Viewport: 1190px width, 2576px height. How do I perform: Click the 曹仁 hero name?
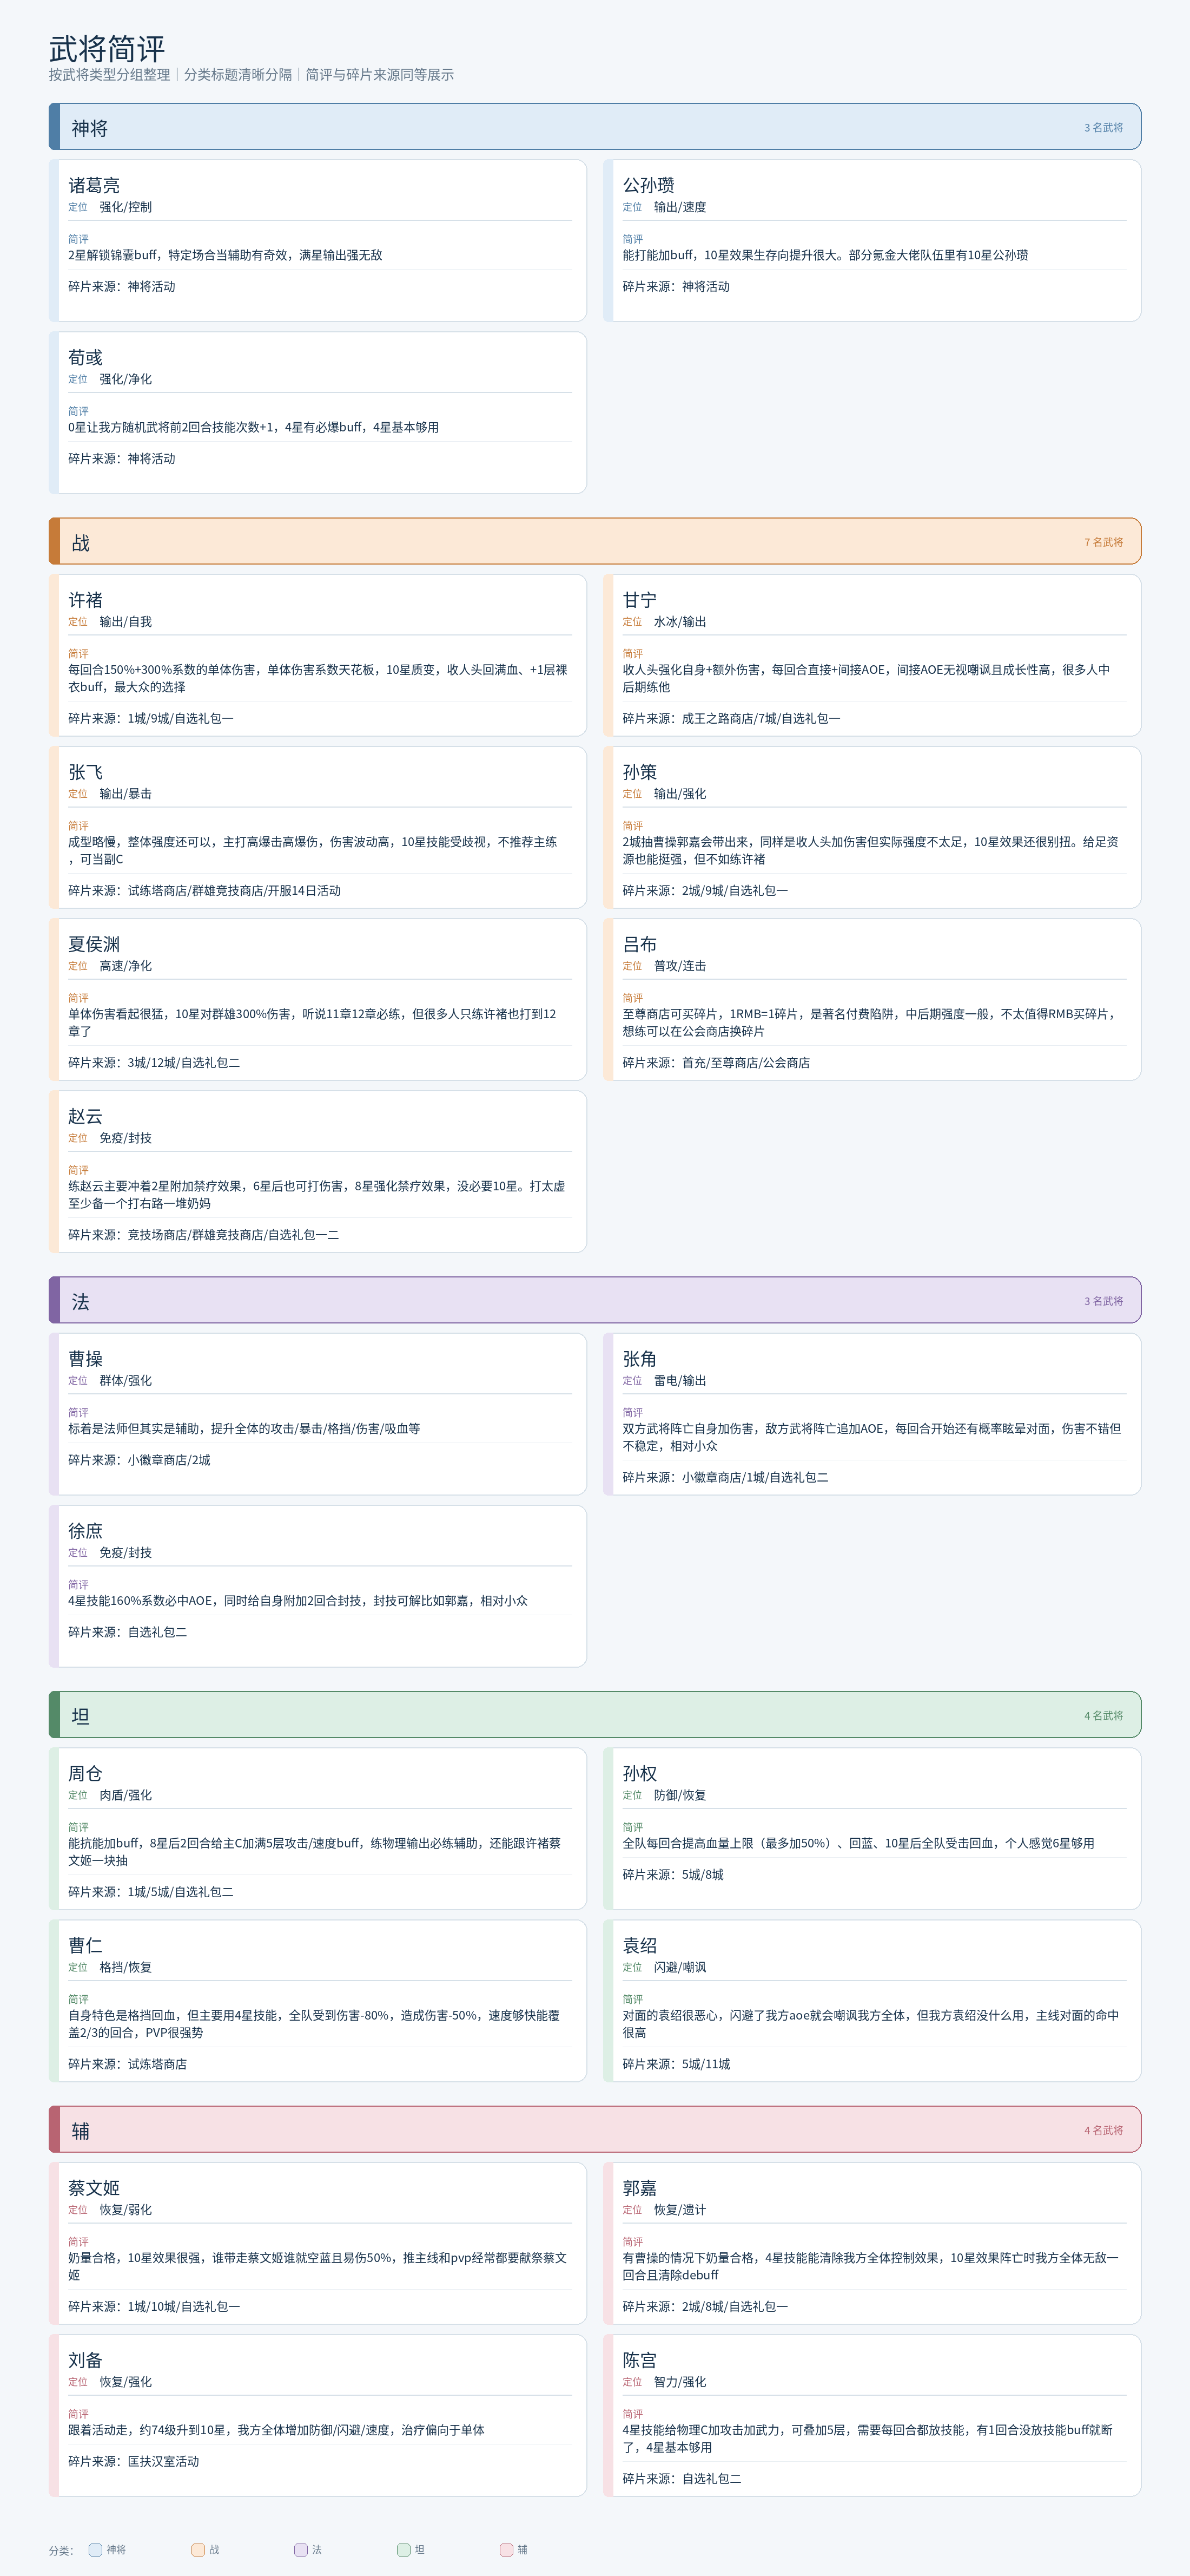(85, 1945)
